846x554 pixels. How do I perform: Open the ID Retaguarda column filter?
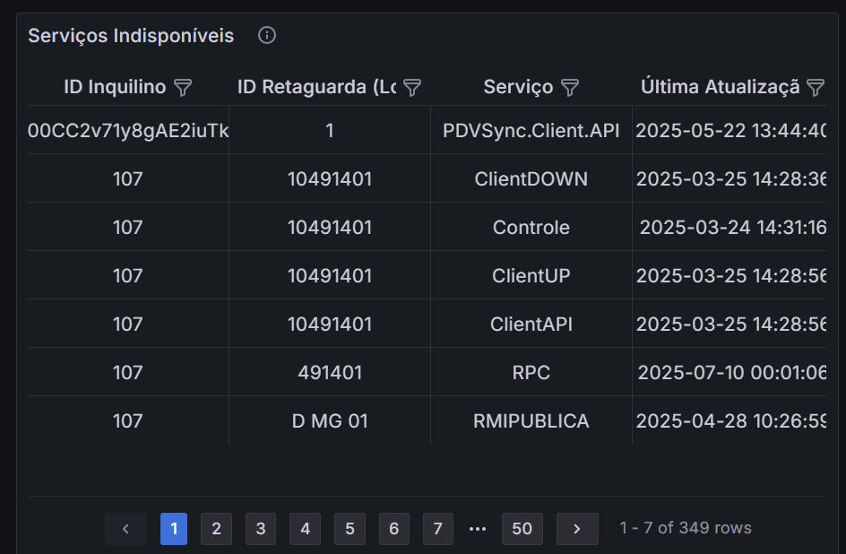point(412,87)
